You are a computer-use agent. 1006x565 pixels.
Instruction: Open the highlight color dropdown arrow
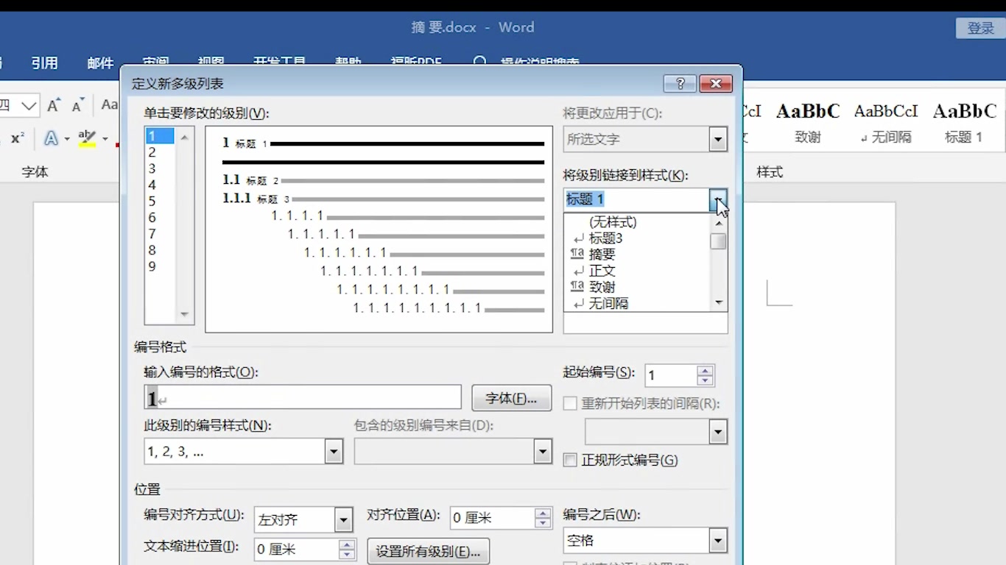105,139
